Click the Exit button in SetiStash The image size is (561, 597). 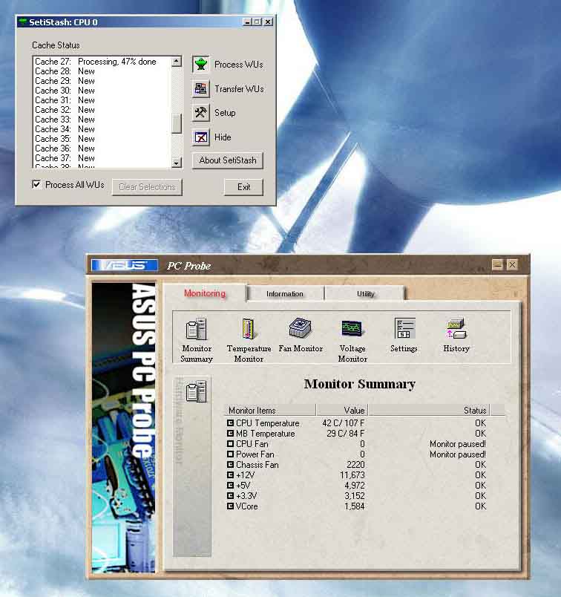tap(243, 187)
